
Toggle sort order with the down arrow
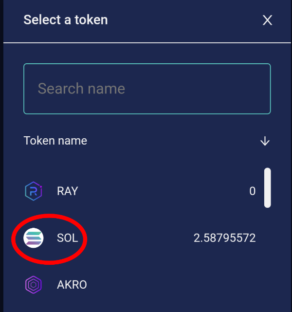265,141
